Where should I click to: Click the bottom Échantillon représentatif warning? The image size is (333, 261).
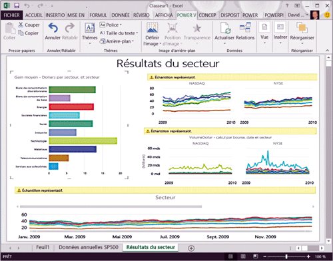[x=165, y=190]
